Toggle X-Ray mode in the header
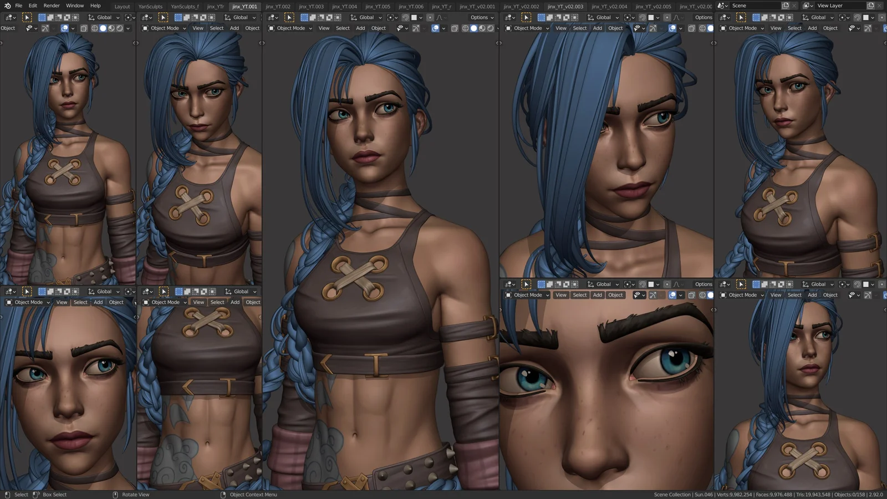 (455, 28)
